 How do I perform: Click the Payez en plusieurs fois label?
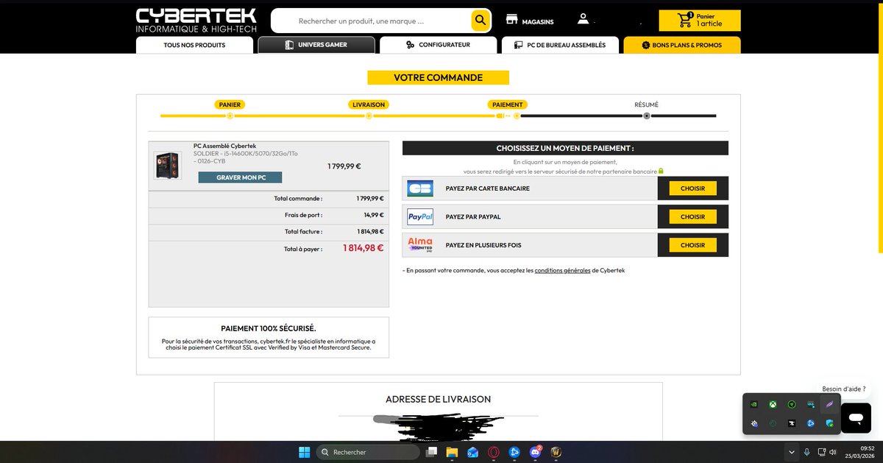[483, 245]
